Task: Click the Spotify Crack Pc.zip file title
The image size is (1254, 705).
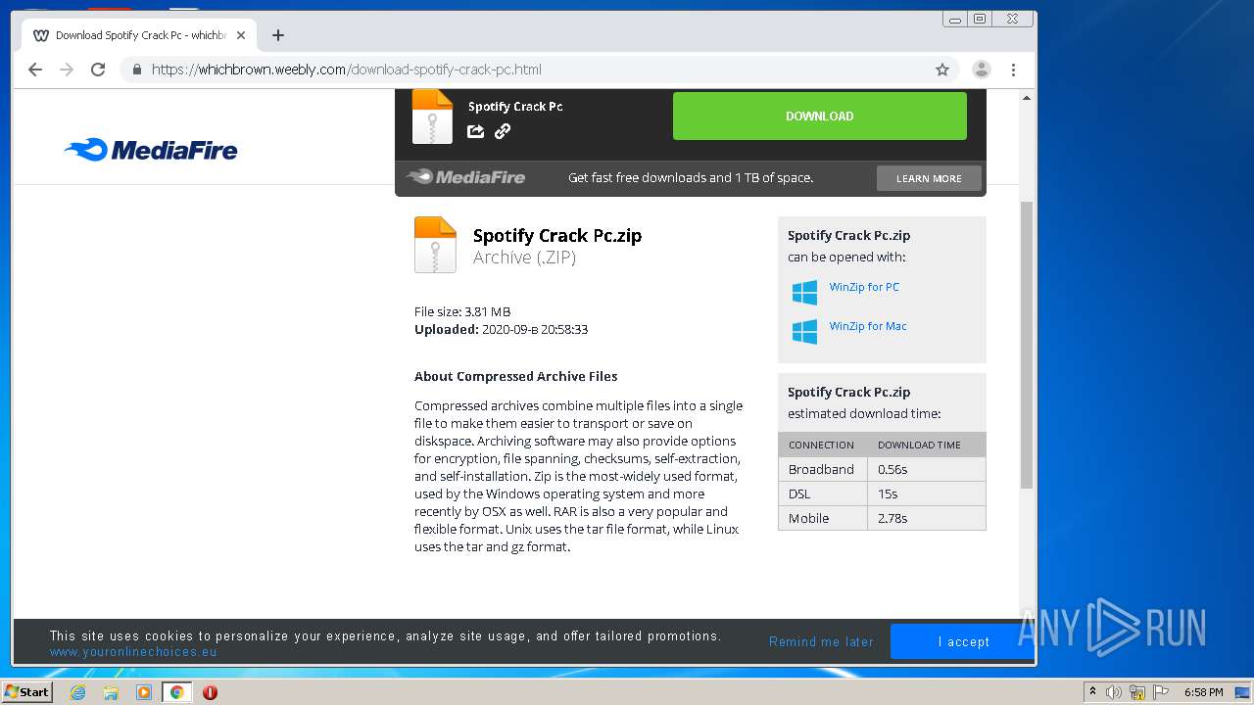Action: click(x=557, y=235)
